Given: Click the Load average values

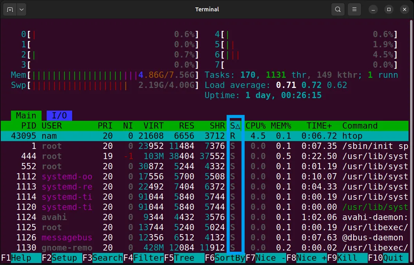Looking at the screenshot, I should pyautogui.click(x=312, y=85).
